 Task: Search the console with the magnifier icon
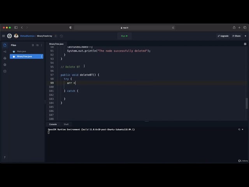click(x=239, y=129)
